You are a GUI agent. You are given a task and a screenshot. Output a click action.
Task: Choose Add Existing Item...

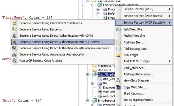144,49
